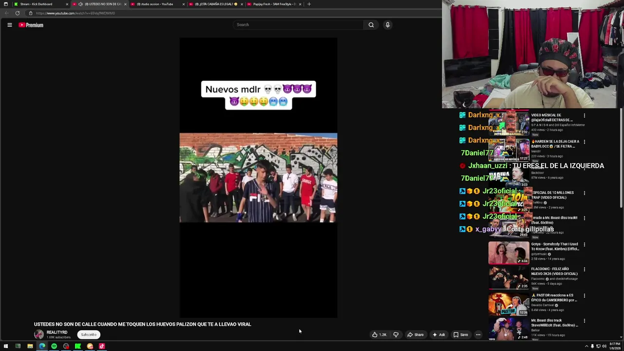Dislike the video with thumbs-down
Viewport: 624px width, 351px height.
pos(396,335)
